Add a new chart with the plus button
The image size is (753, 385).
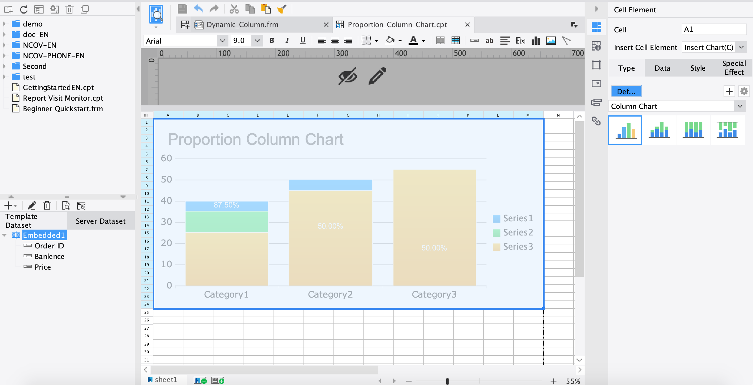pyautogui.click(x=729, y=91)
